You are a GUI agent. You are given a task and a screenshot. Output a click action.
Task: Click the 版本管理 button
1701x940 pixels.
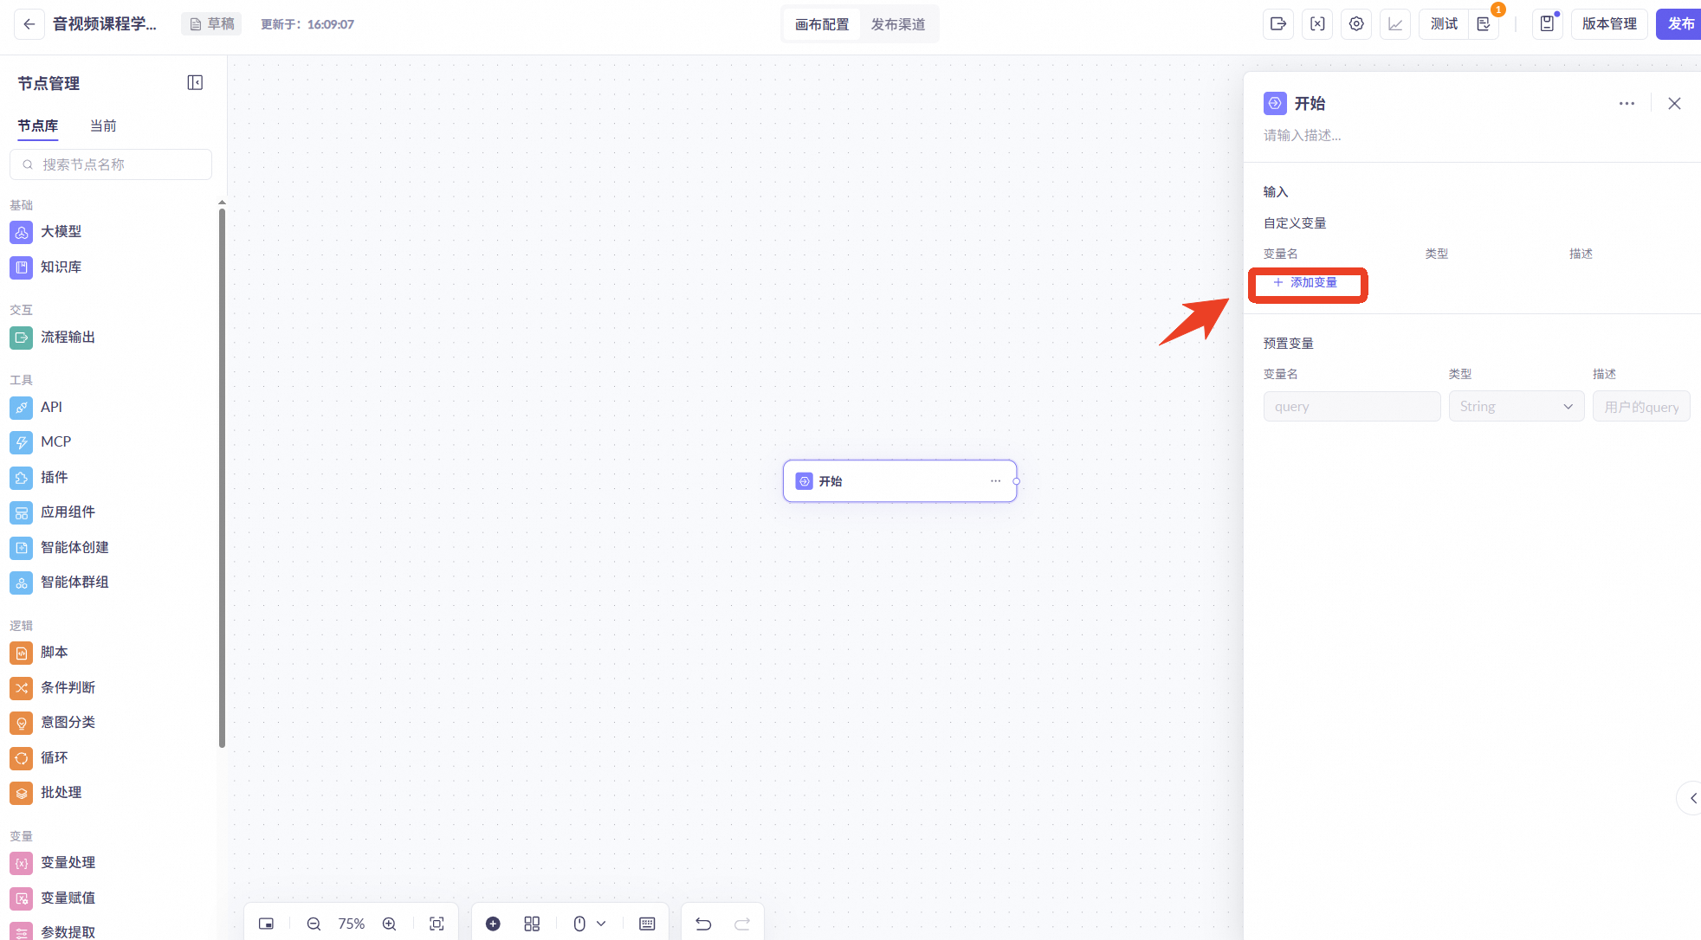click(x=1608, y=24)
